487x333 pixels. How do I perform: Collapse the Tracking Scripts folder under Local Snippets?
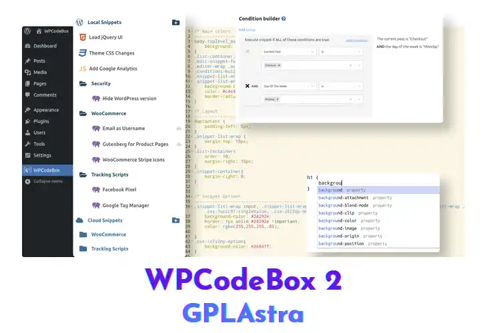83,175
